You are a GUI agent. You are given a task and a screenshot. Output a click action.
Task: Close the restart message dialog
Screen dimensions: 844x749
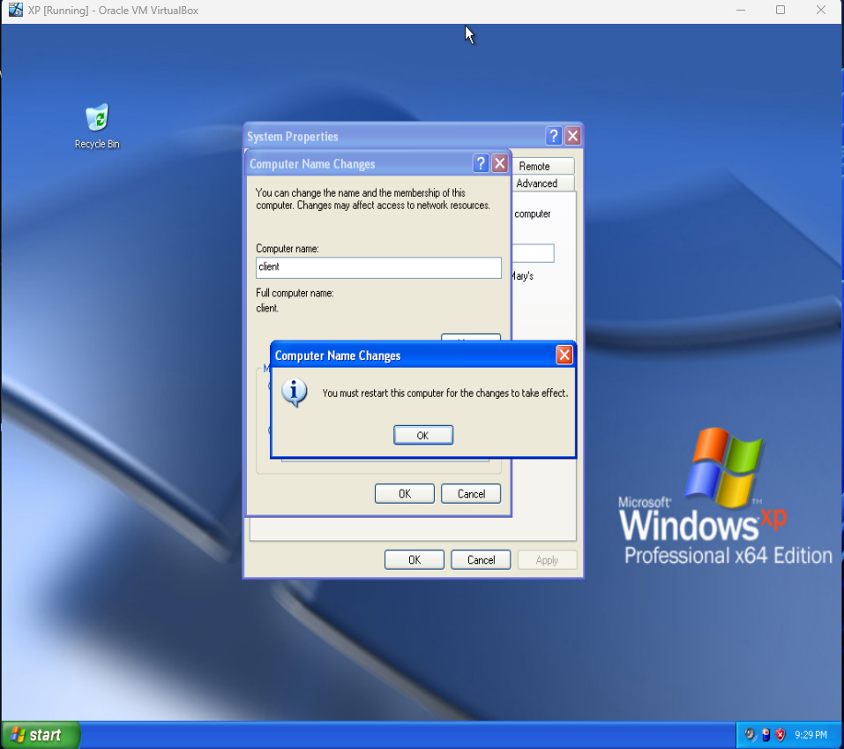564,355
